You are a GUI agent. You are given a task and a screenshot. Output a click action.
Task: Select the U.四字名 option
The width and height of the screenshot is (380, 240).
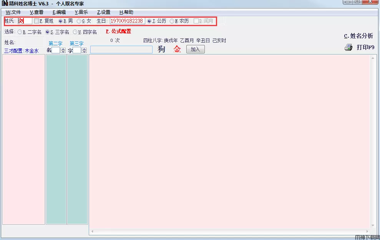coord(75,32)
